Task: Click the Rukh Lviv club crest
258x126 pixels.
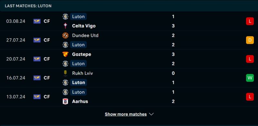Action: point(65,73)
